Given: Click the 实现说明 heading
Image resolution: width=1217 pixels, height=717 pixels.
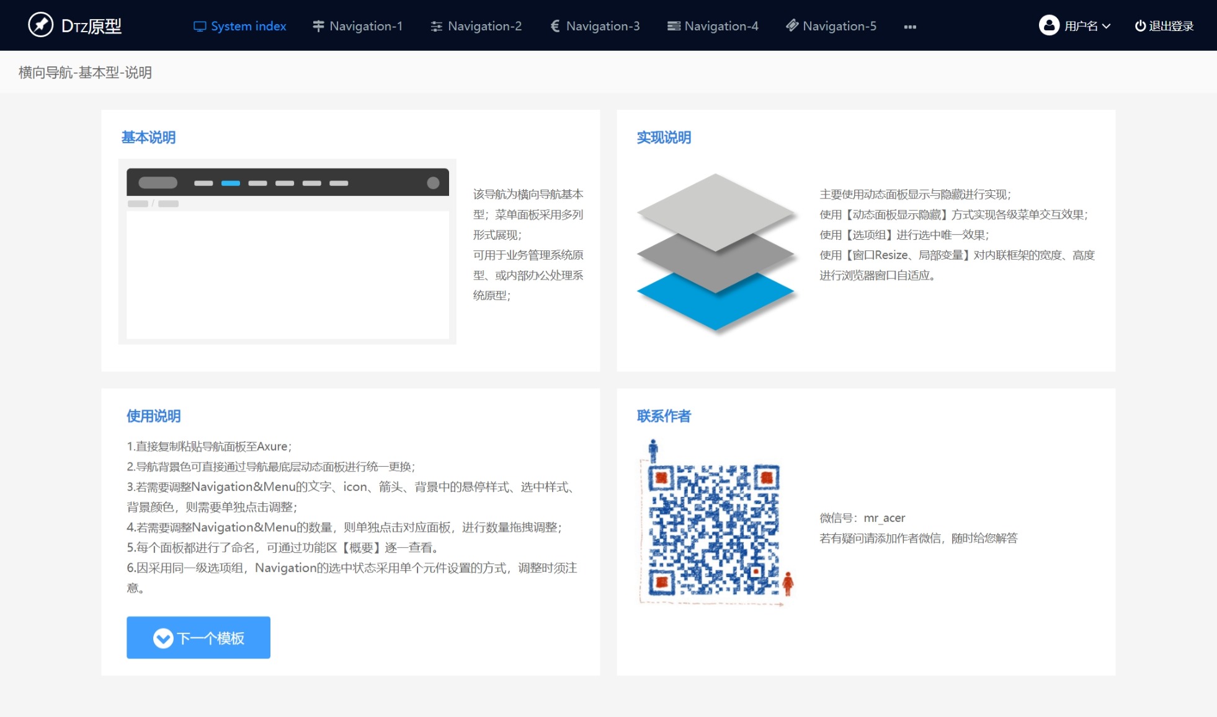Looking at the screenshot, I should (x=664, y=138).
